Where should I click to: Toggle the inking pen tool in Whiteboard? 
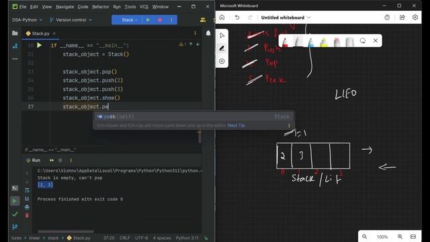(222, 48)
